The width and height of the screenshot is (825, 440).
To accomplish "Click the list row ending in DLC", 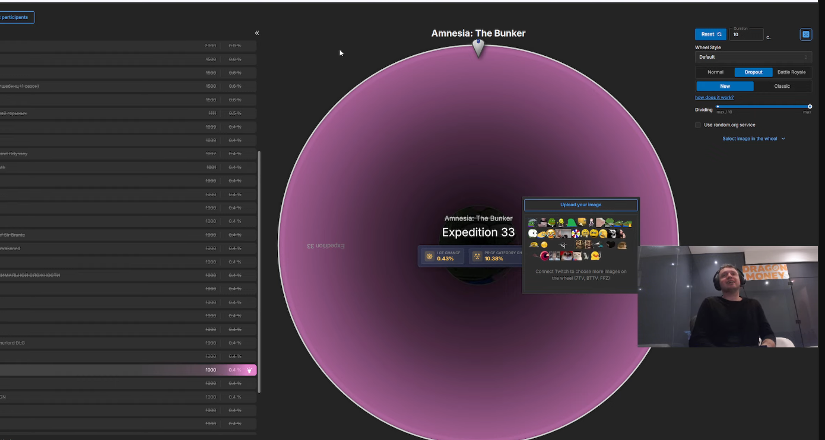I will 128,343.
